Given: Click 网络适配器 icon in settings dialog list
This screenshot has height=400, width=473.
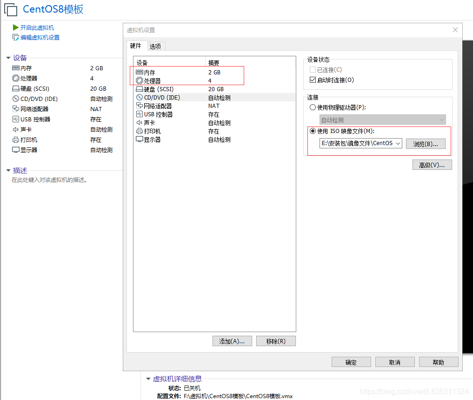Looking at the screenshot, I should click(x=140, y=106).
